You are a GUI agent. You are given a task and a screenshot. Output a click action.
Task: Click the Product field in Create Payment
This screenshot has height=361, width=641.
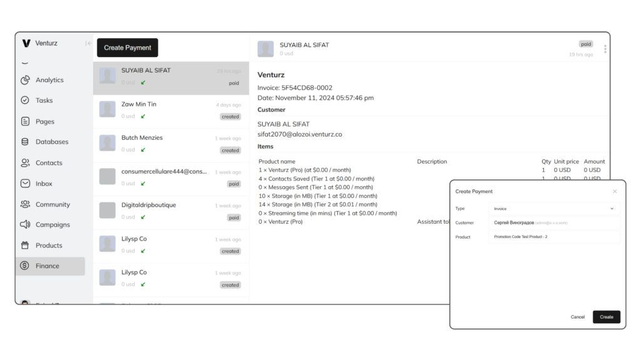click(554, 237)
